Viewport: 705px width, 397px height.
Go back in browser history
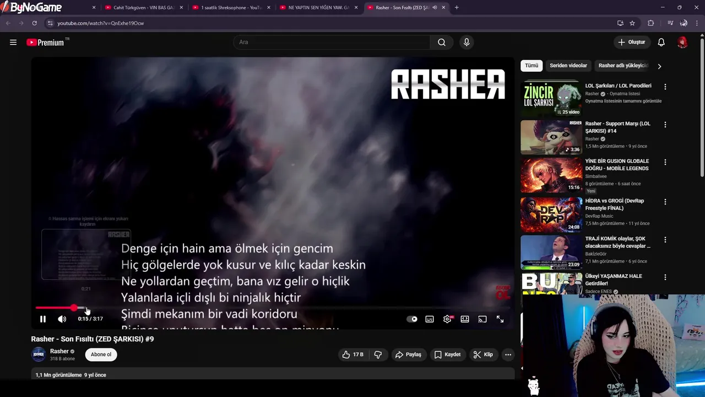(8, 23)
